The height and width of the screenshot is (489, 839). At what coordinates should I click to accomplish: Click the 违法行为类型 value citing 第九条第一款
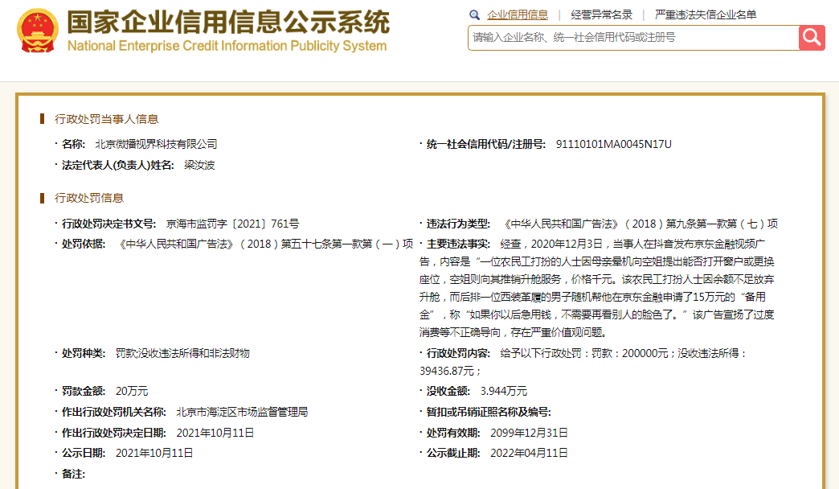point(640,224)
